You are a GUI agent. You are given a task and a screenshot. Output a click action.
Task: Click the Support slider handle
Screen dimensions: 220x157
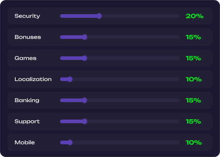pyautogui.click(x=85, y=121)
